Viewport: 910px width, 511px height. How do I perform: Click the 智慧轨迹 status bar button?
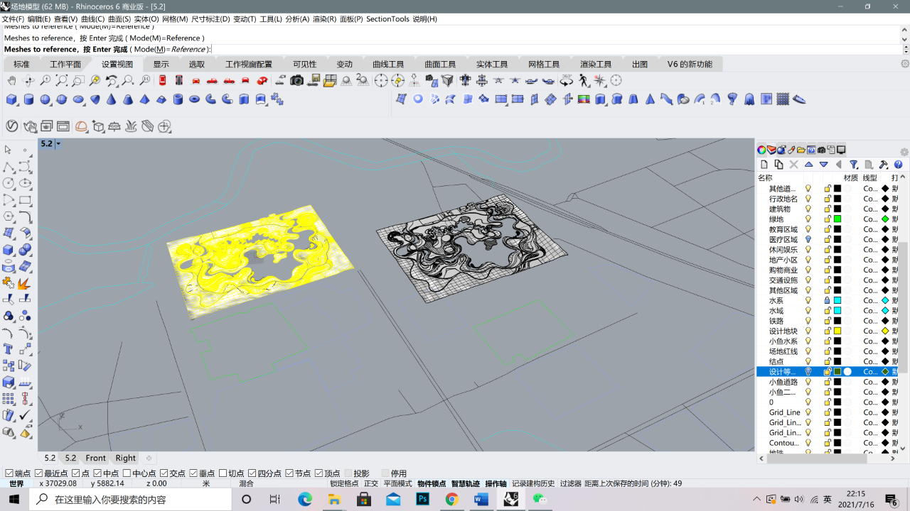466,483
